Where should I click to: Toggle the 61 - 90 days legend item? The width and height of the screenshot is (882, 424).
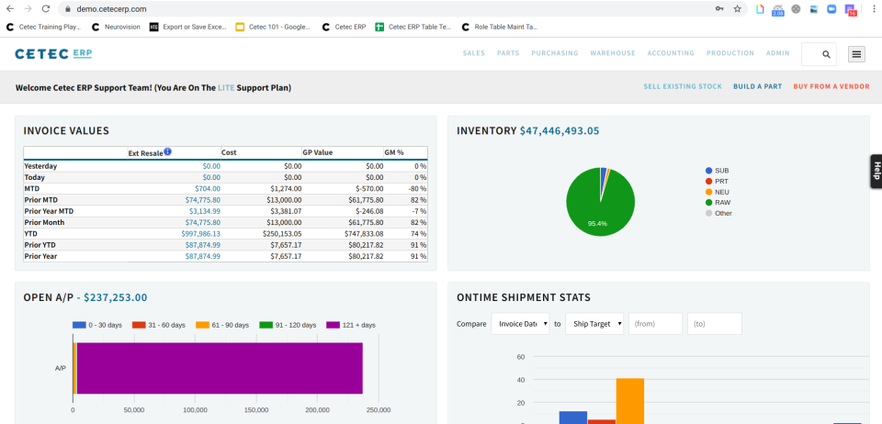(x=222, y=325)
